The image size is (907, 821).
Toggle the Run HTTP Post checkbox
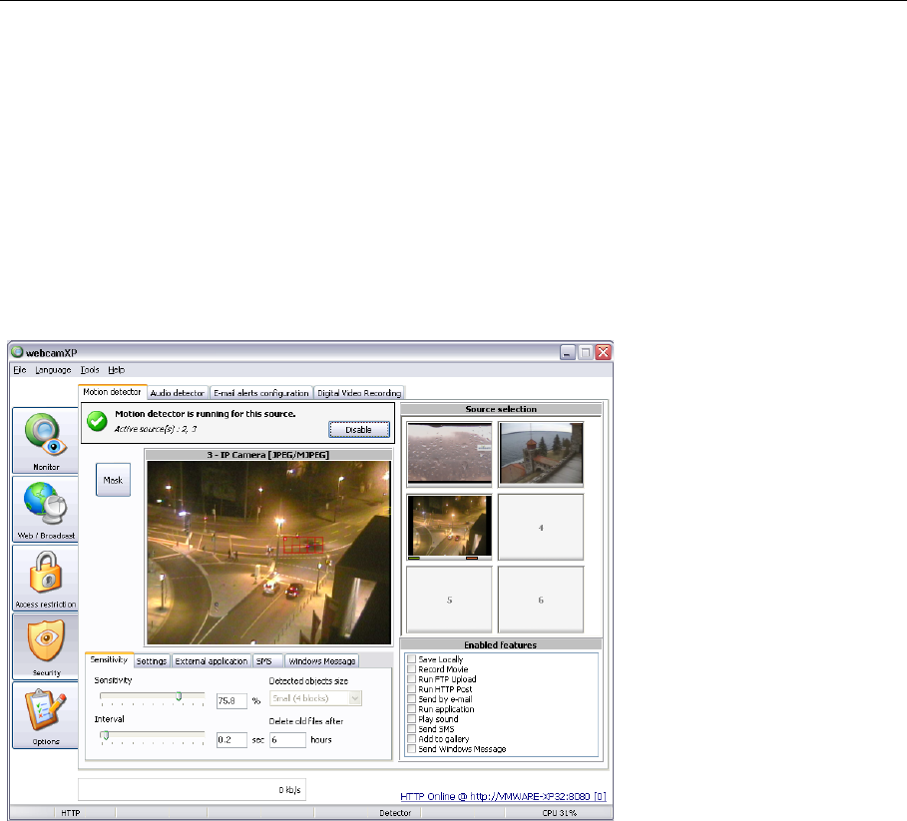[x=412, y=688]
